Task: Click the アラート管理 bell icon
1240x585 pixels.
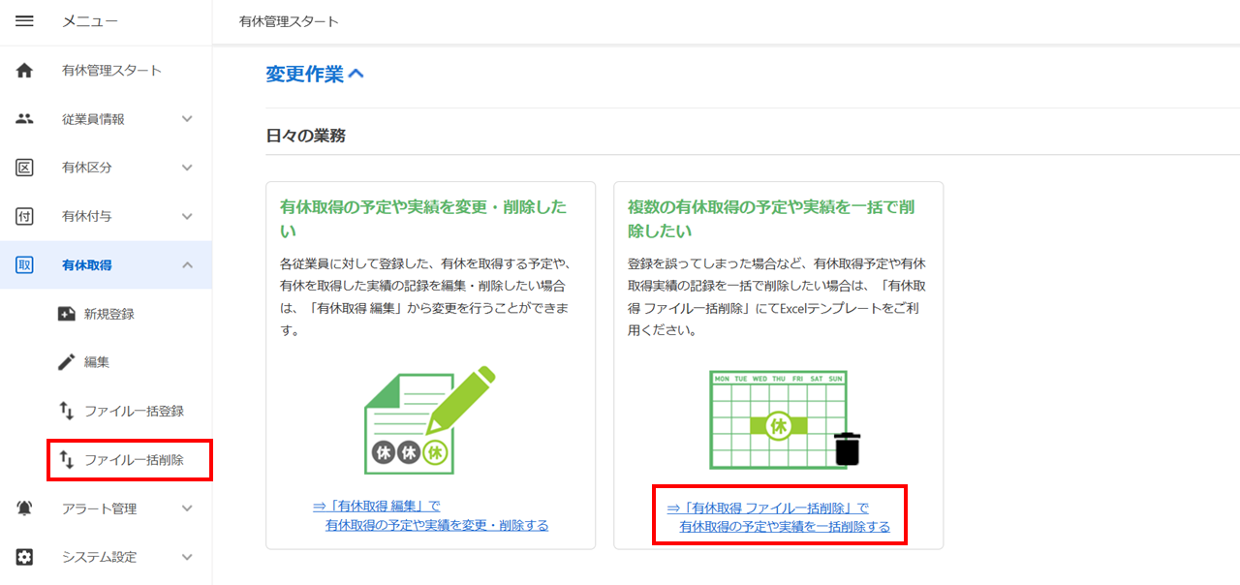Action: (25, 508)
